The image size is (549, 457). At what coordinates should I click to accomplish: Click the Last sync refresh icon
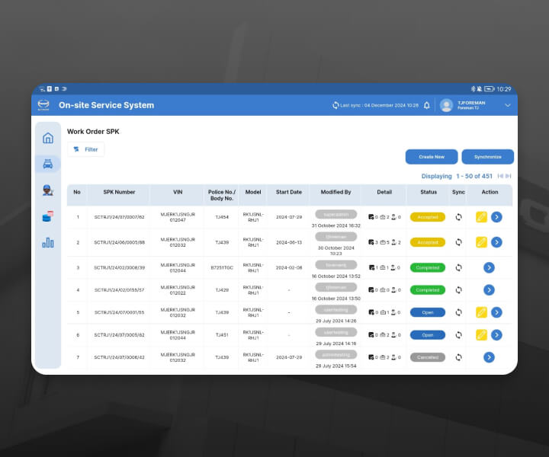coord(335,105)
